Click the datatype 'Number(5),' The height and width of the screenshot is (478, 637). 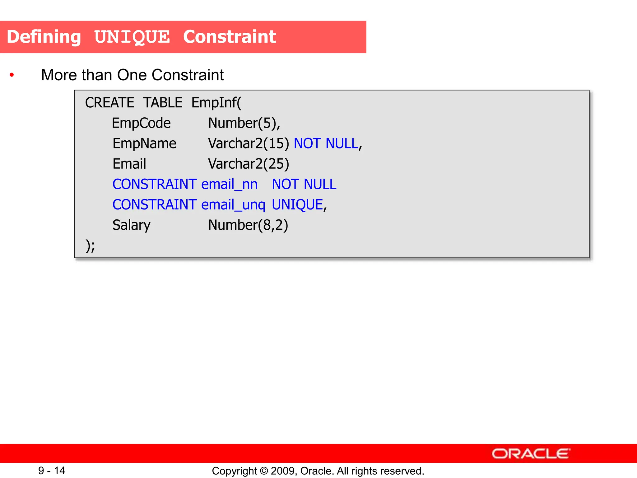244,123
